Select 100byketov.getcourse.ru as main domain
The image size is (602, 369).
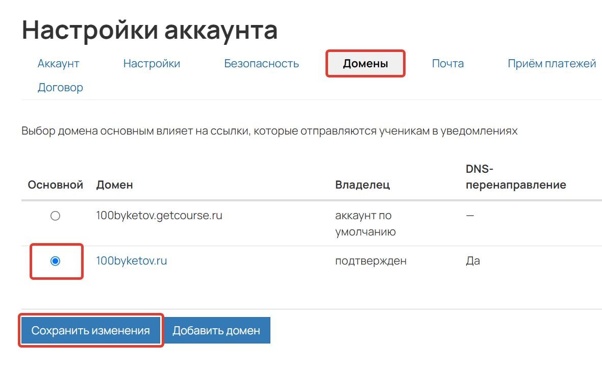pyautogui.click(x=55, y=216)
